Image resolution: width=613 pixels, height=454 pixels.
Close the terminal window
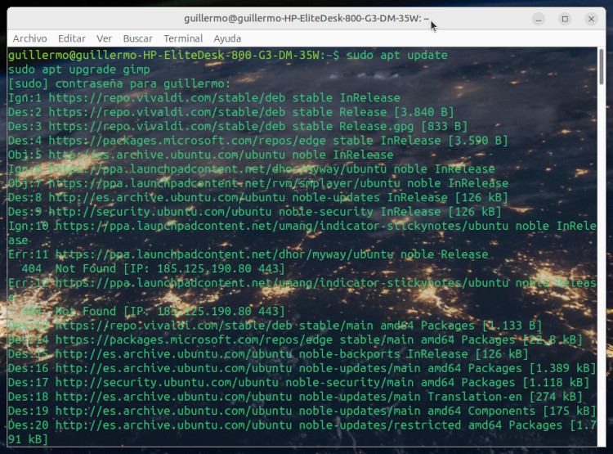591,19
